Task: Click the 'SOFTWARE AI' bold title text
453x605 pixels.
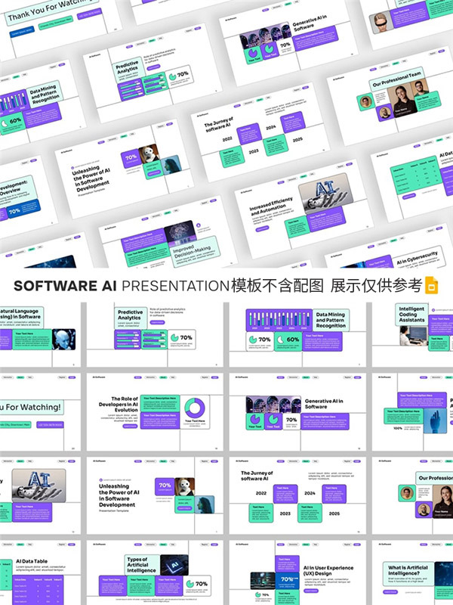Action: [x=65, y=286]
